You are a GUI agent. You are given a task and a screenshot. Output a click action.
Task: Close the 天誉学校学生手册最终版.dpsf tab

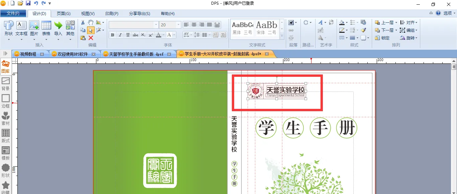(169, 54)
